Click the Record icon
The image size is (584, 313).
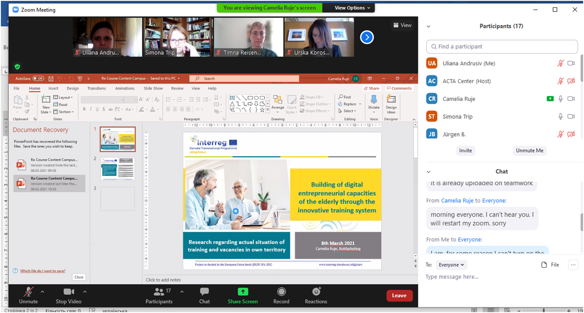pos(281,292)
